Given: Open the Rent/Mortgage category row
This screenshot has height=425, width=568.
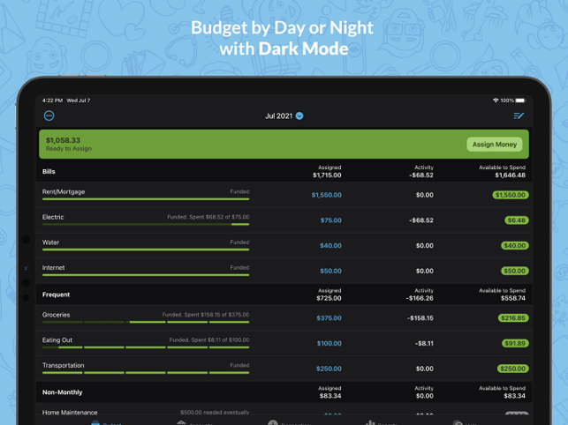Looking at the screenshot, I should [x=284, y=195].
